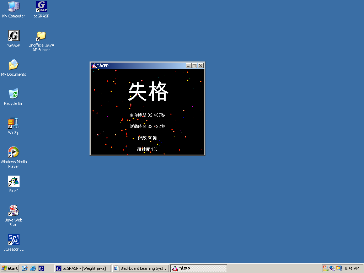Select the My Computer desktop icon
Viewport: 364px width, 273px height.
point(14,7)
